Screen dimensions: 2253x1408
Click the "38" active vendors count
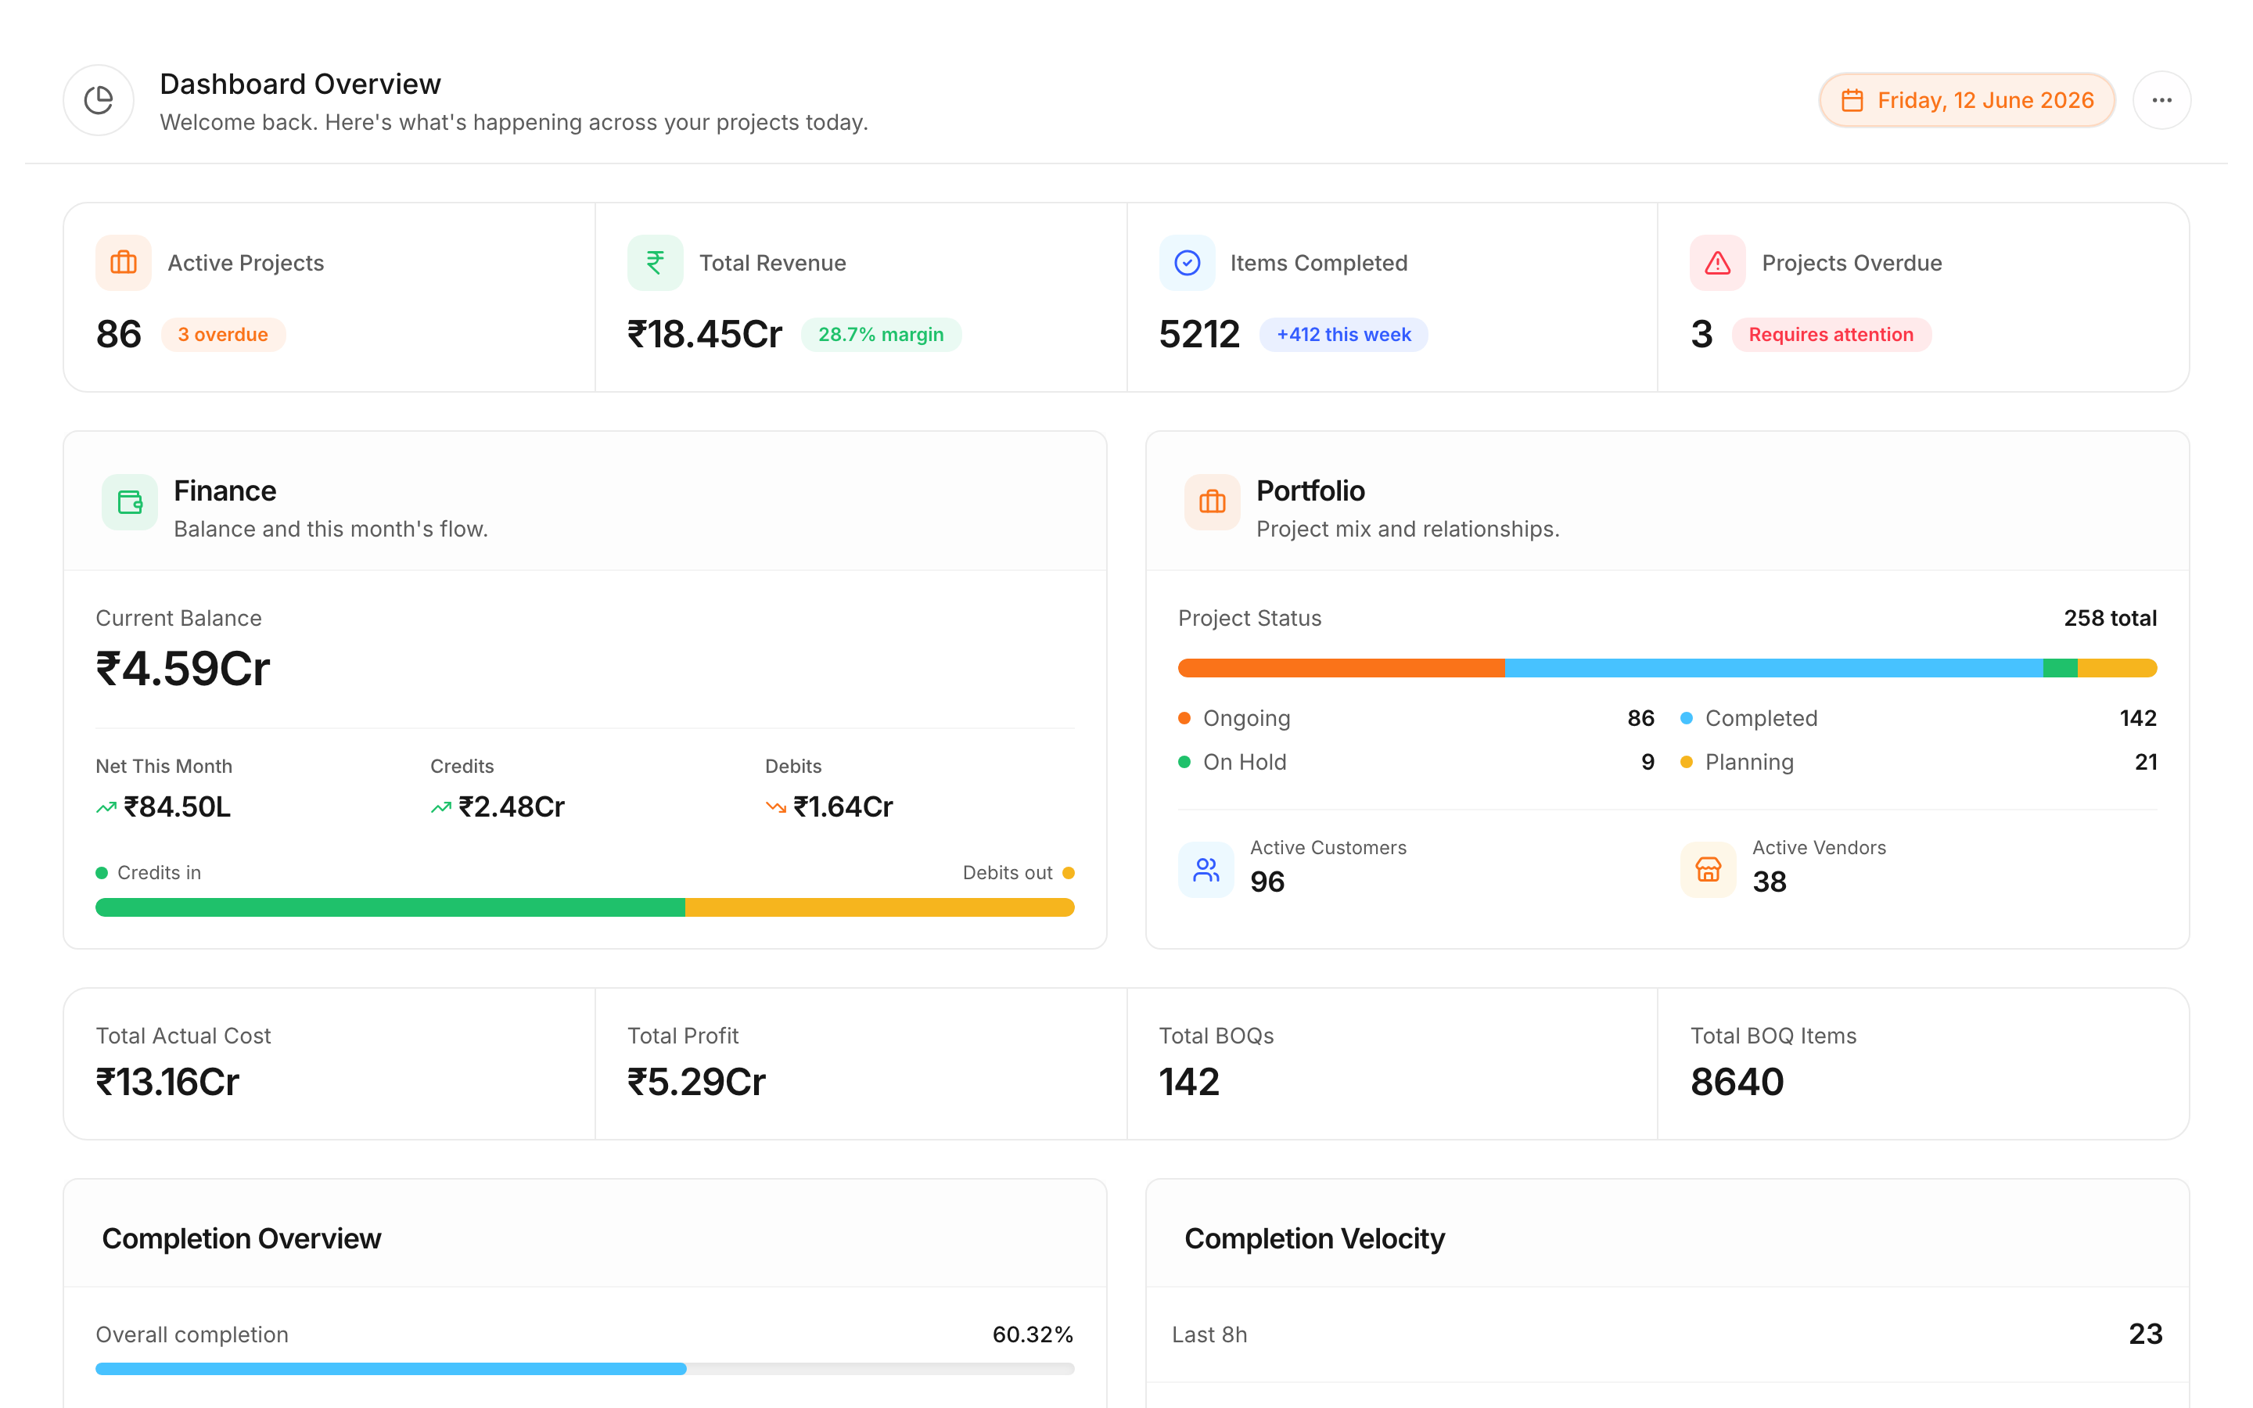[x=1769, y=882]
